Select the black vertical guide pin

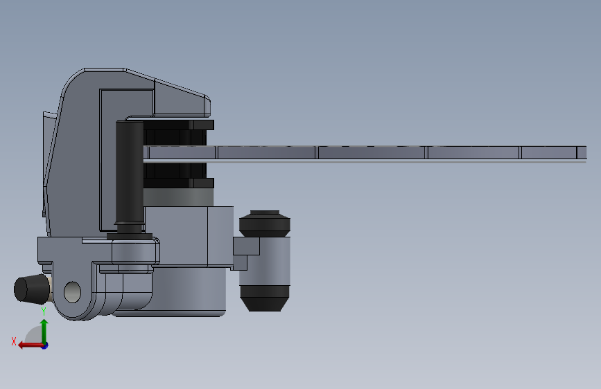point(130,173)
